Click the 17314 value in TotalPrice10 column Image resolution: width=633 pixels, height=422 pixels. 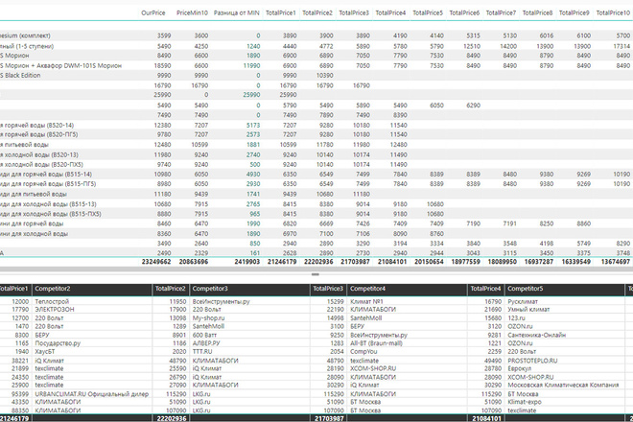tap(621, 46)
